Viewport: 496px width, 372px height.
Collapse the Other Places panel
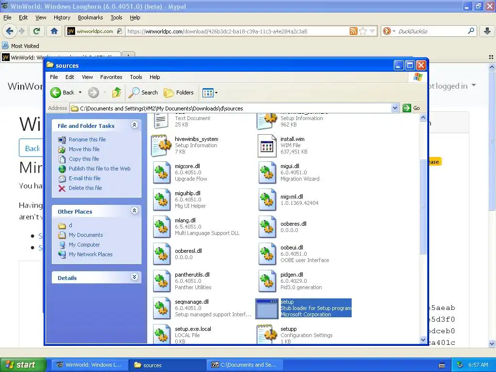(135, 211)
